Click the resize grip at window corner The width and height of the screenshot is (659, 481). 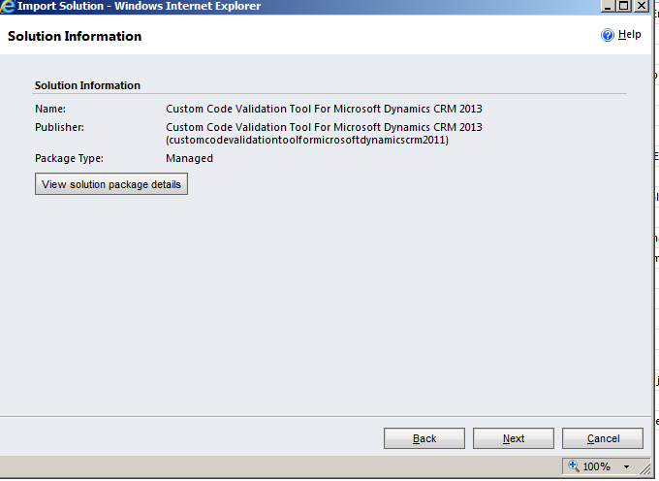point(644,468)
